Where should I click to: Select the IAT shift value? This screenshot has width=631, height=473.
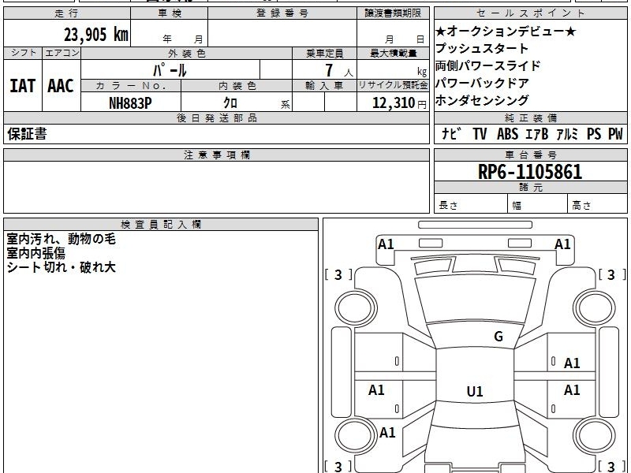coord(23,86)
